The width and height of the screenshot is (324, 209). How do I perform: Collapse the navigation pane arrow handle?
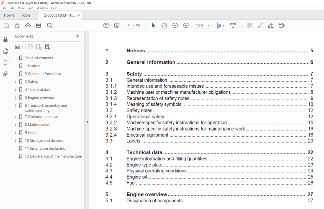pos(87,122)
